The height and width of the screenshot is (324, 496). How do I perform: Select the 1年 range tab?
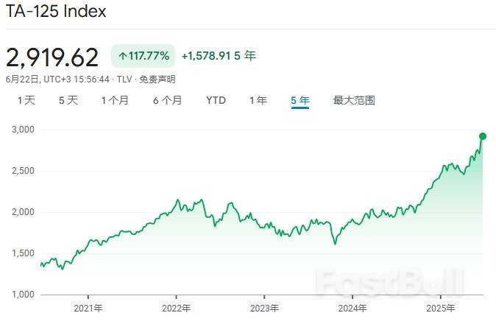point(258,100)
